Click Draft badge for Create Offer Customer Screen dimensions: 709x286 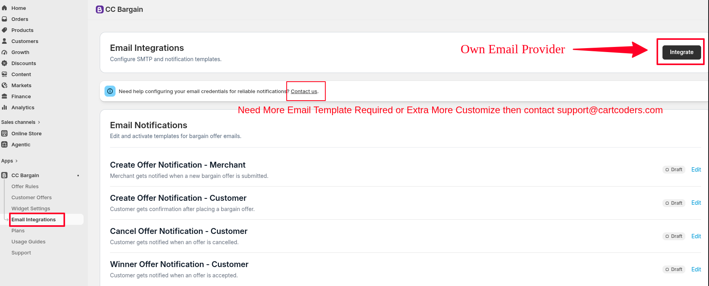(674, 203)
